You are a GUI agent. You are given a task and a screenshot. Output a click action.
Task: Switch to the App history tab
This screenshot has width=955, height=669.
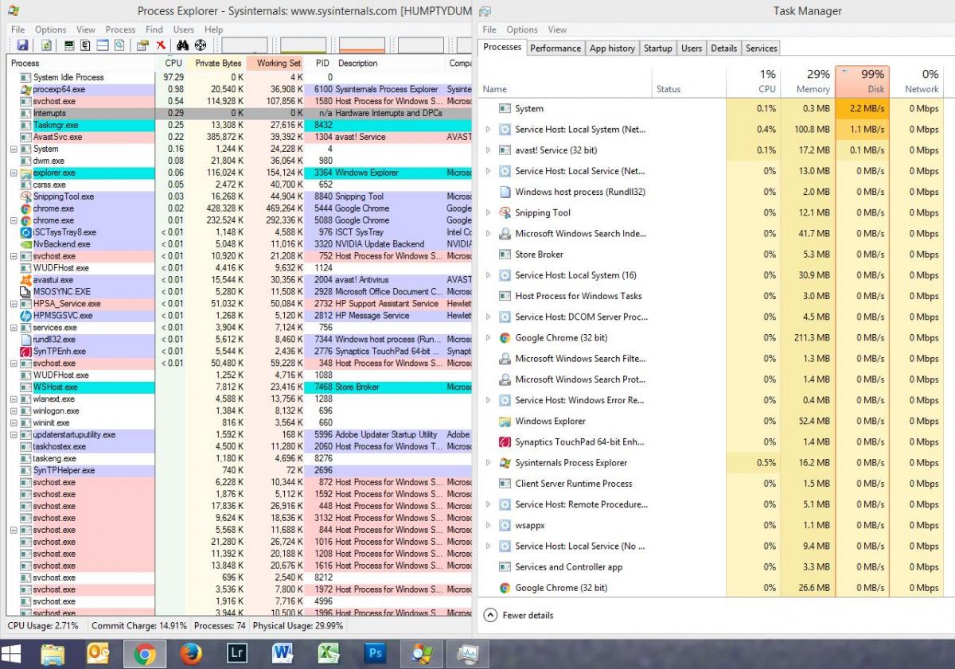[x=612, y=48]
